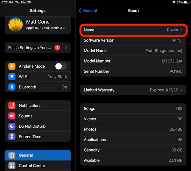191x171 pixels.
Task: Open Notifications settings
Action: [38, 106]
